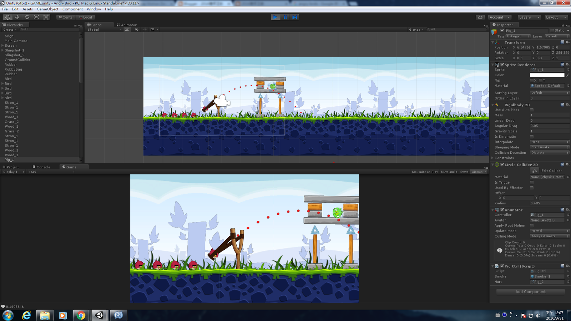
Task: Switch to the Project tab
Action: (11, 167)
